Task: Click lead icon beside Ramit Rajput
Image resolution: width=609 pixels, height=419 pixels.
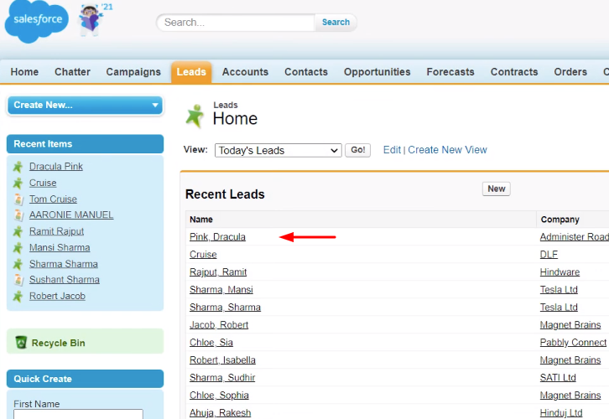Action: click(x=18, y=231)
